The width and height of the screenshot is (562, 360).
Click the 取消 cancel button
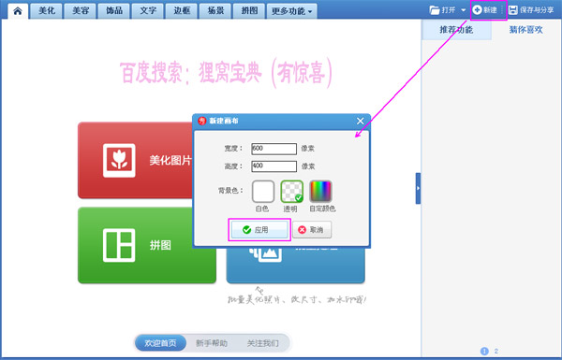click(x=312, y=230)
